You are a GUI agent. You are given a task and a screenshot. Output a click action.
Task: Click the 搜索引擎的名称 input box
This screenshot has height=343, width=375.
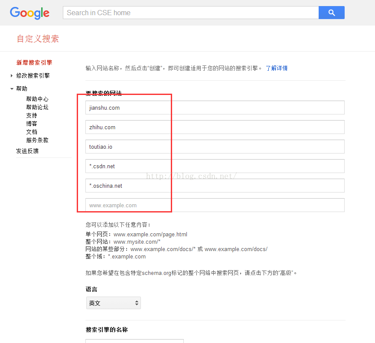(135, 341)
